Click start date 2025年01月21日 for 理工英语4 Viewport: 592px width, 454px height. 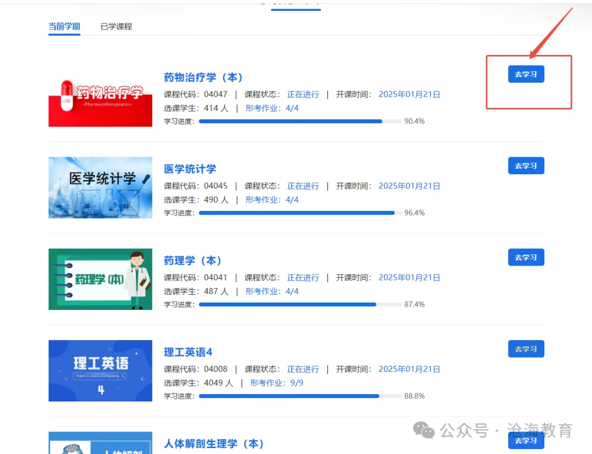(409, 369)
